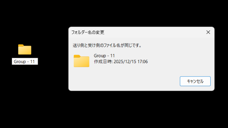Screen dimensions: 228x128
Task: Cancel the folder rename operation
Action: pos(195,81)
